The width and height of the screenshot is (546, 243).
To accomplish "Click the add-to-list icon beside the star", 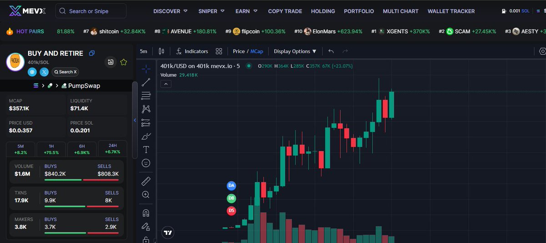I will 111,62.
